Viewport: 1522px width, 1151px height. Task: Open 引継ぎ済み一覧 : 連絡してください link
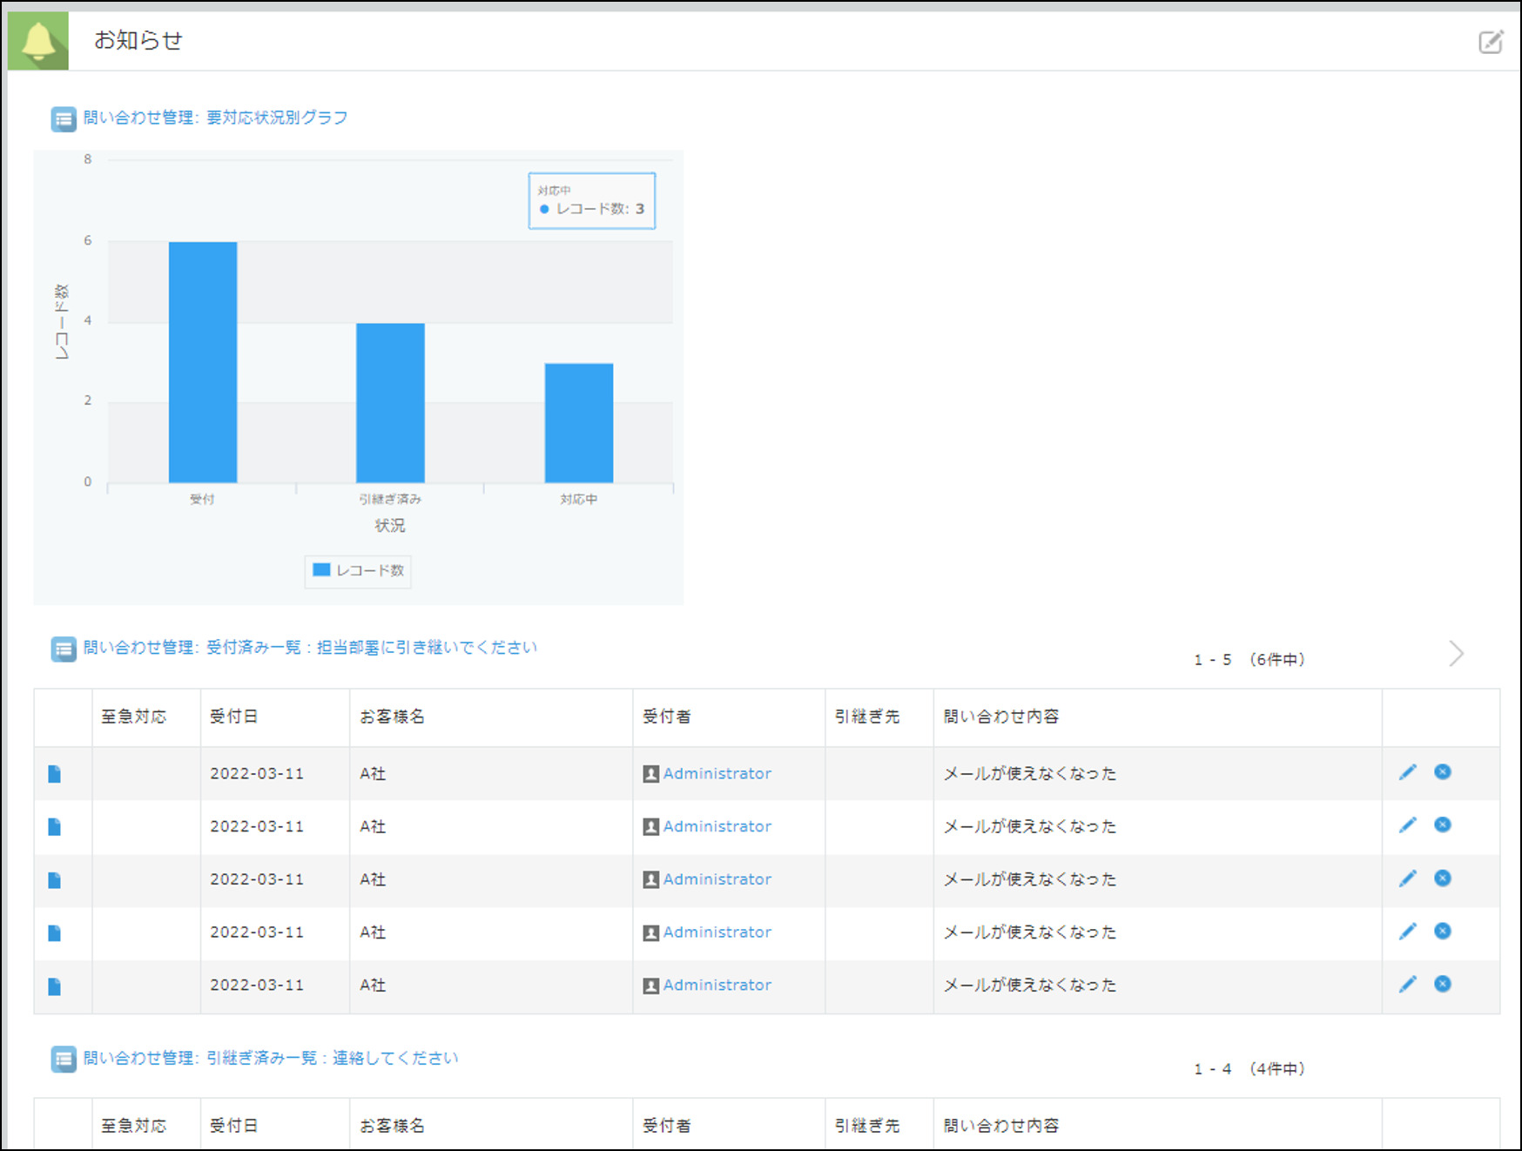(271, 1058)
